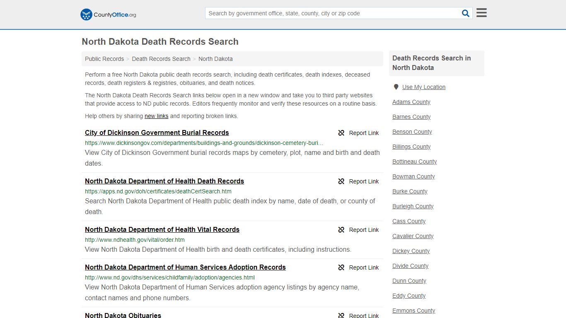The width and height of the screenshot is (566, 318).
Task: Select Billings County
Action: 411,147
